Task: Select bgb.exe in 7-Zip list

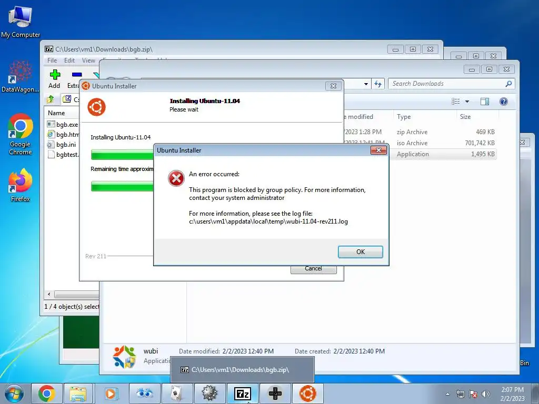Action: [x=63, y=124]
